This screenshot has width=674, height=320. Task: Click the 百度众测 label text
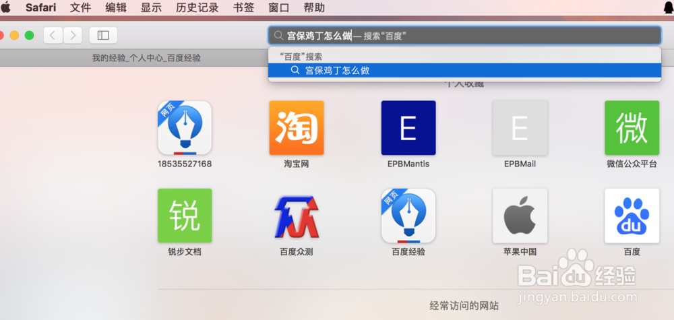coord(297,252)
